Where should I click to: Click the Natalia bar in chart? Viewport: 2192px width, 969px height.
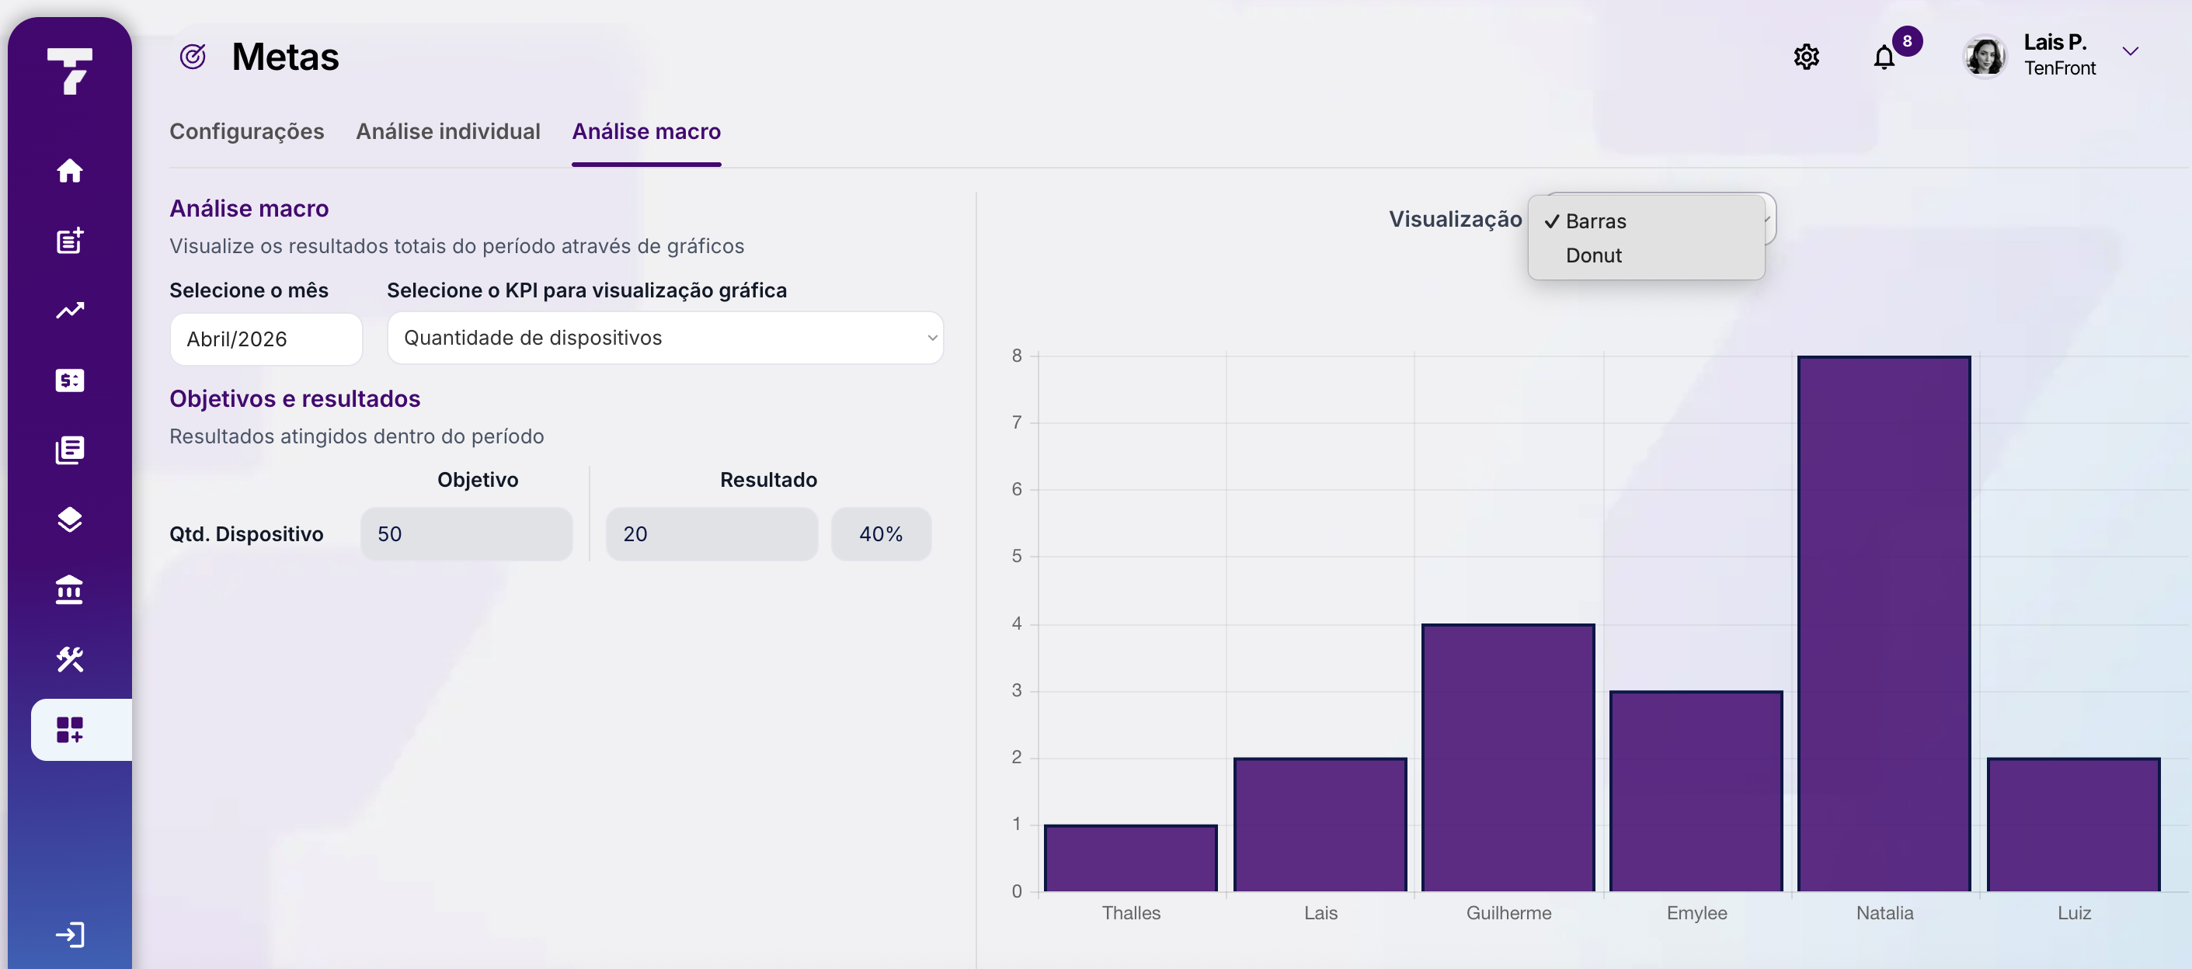(x=1884, y=623)
